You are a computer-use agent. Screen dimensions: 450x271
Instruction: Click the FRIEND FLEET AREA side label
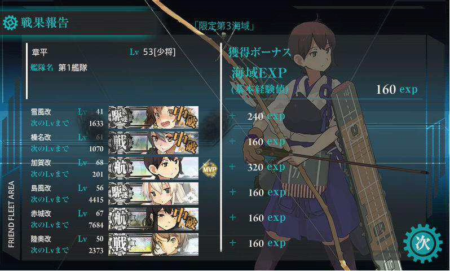pos(11,215)
